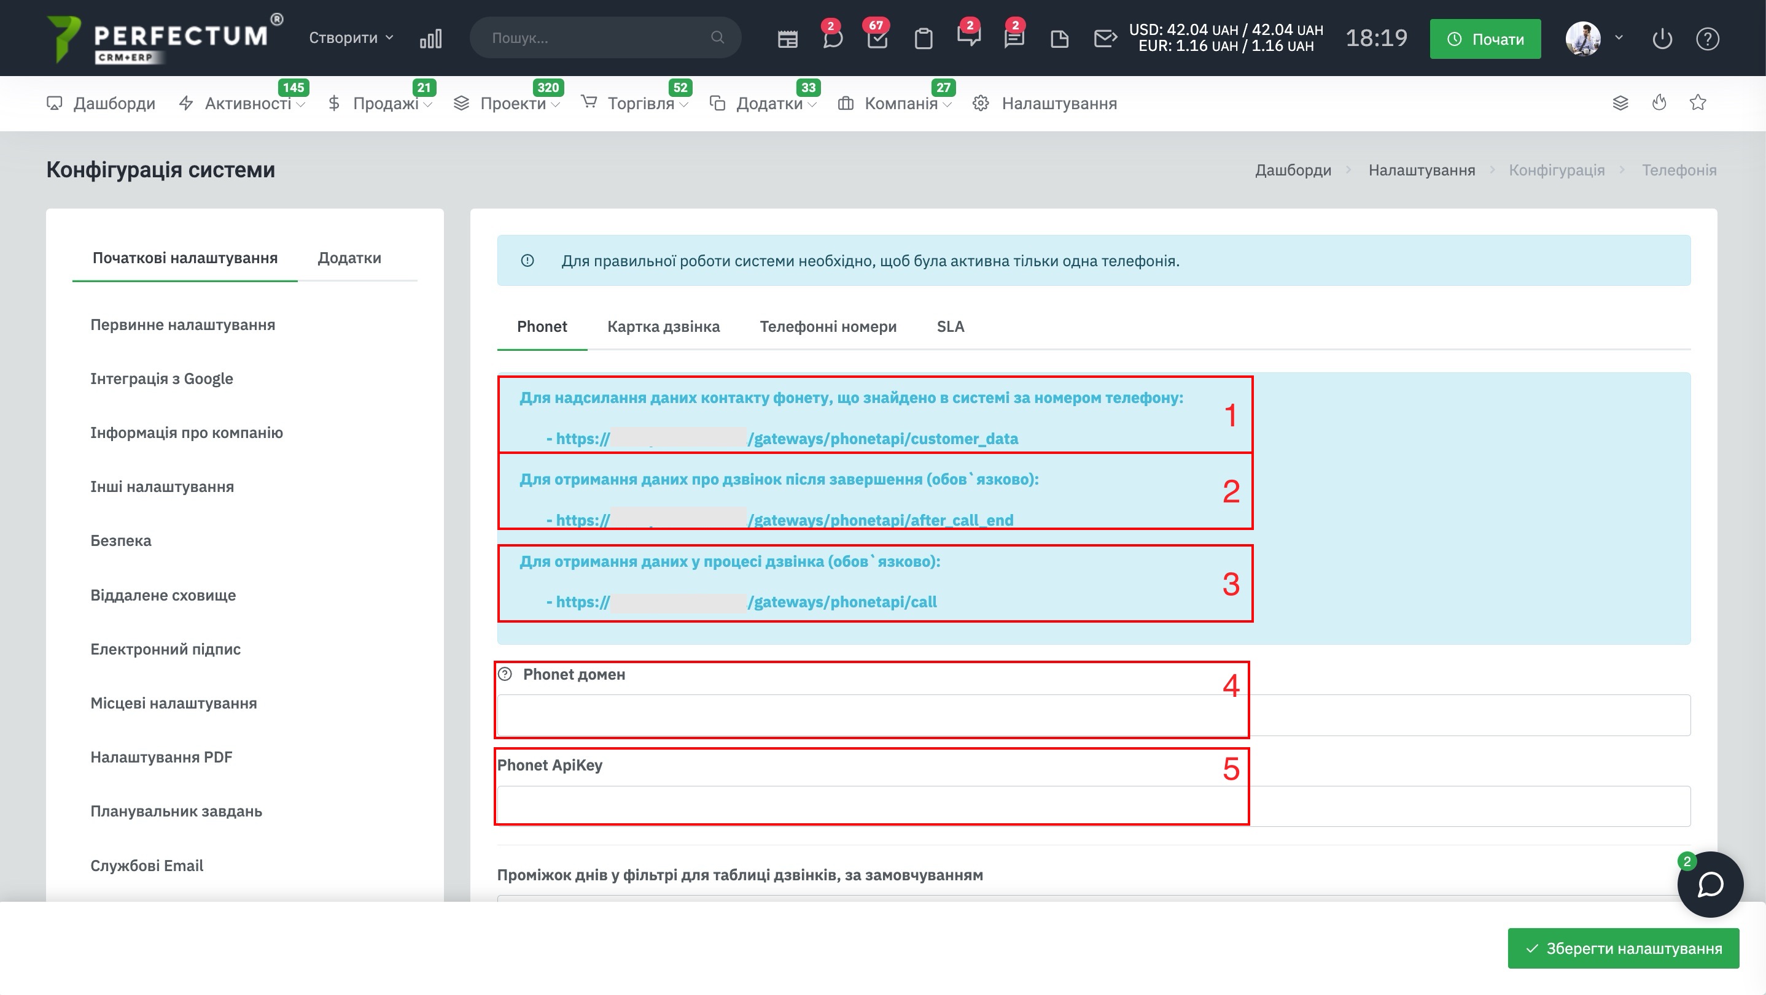Expand the Створити dropdown
Image resolution: width=1766 pixels, height=995 pixels.
coord(351,37)
